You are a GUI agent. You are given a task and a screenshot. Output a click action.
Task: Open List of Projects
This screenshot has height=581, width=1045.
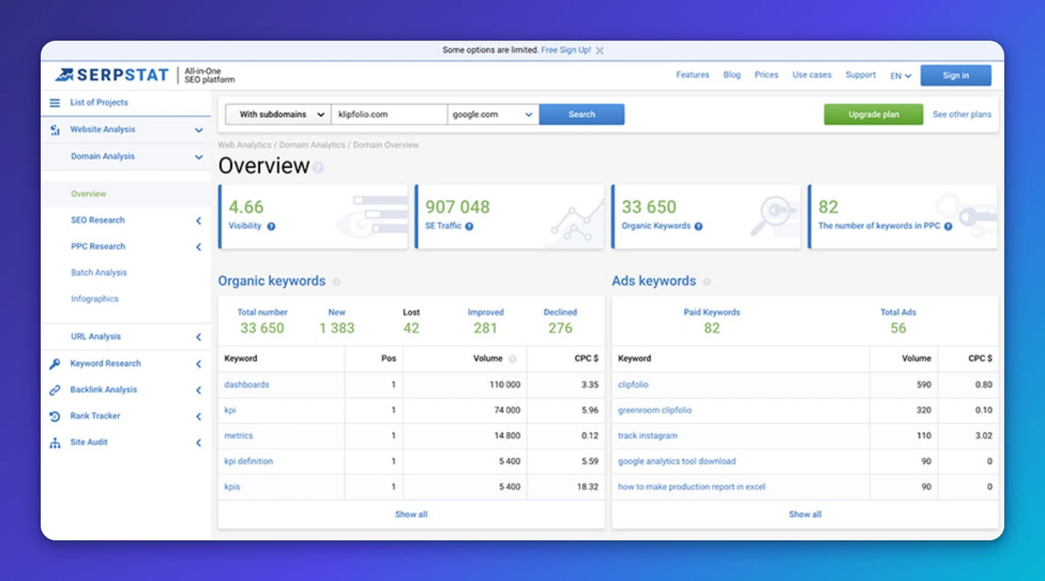[x=99, y=102]
